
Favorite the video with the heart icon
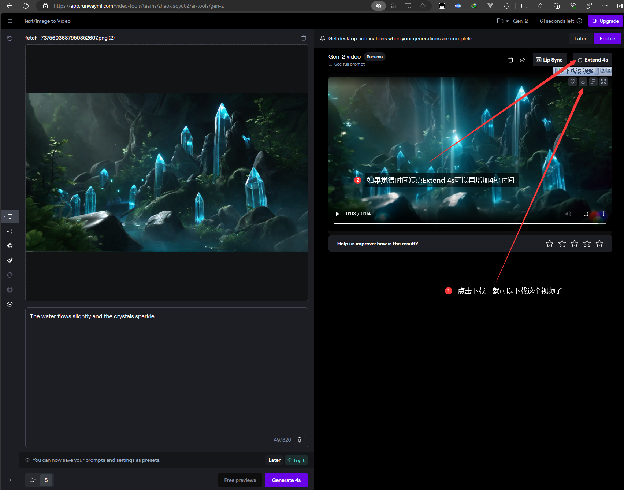573,82
